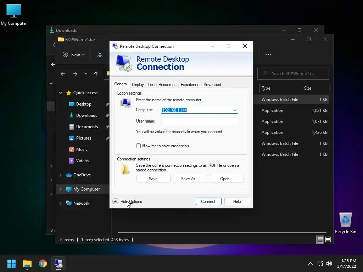Click Save in Connection settings
Image resolution: width=363 pixels, height=272 pixels.
(153, 179)
